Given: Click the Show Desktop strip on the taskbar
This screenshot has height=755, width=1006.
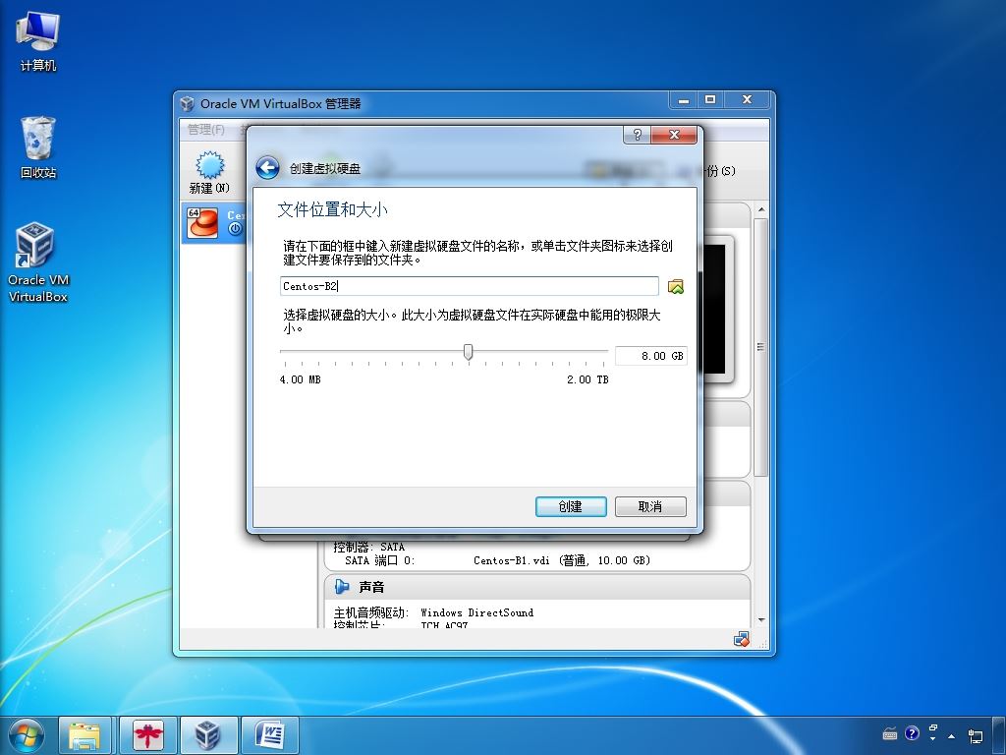Looking at the screenshot, I should (x=1001, y=735).
